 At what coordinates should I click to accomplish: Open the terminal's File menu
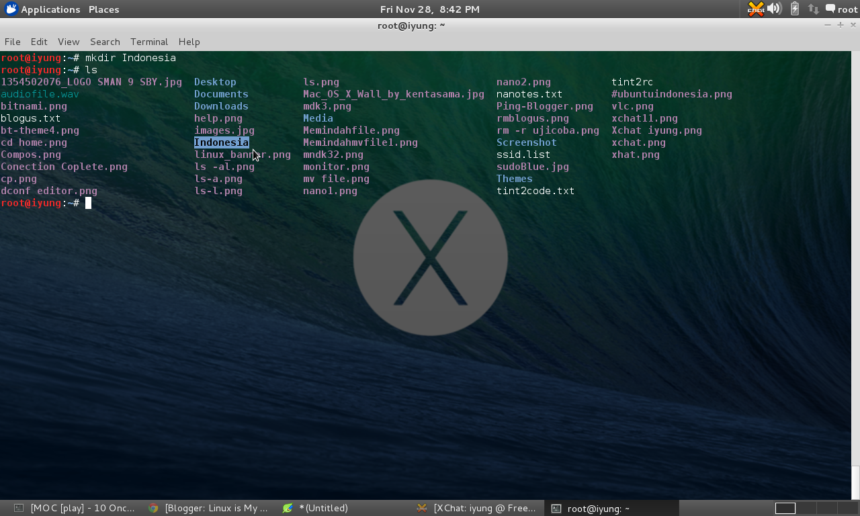click(12, 42)
